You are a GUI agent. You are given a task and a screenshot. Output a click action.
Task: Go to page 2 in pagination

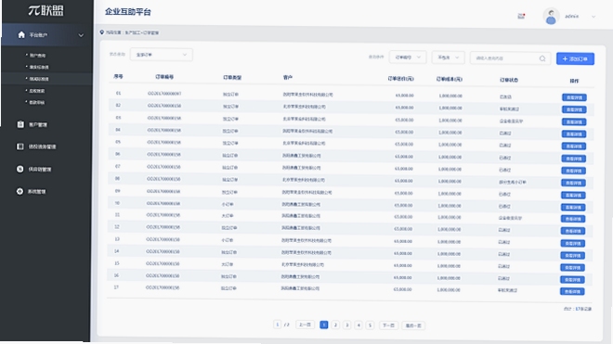tap(335, 325)
